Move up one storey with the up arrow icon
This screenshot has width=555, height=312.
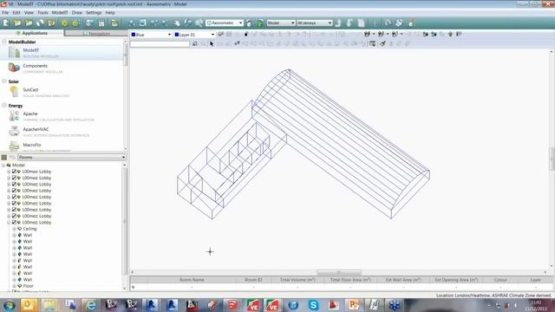click(x=338, y=23)
